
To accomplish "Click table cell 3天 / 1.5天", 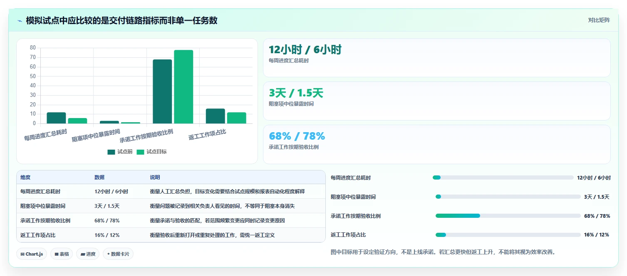I will click(107, 206).
